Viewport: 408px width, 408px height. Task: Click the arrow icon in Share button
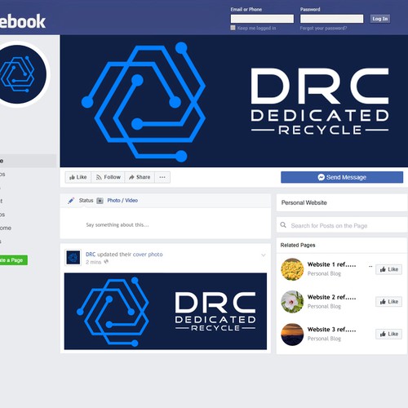click(131, 177)
